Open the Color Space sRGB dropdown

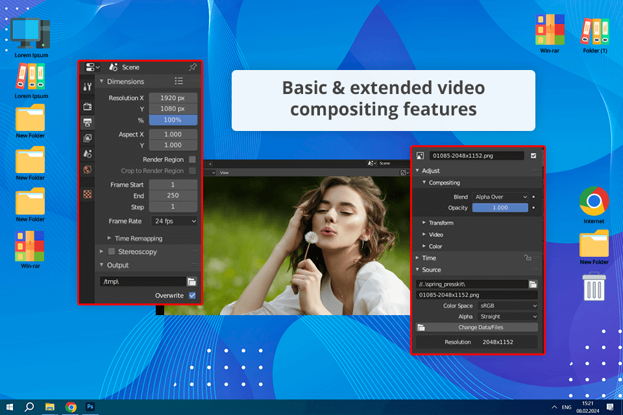[x=507, y=305]
